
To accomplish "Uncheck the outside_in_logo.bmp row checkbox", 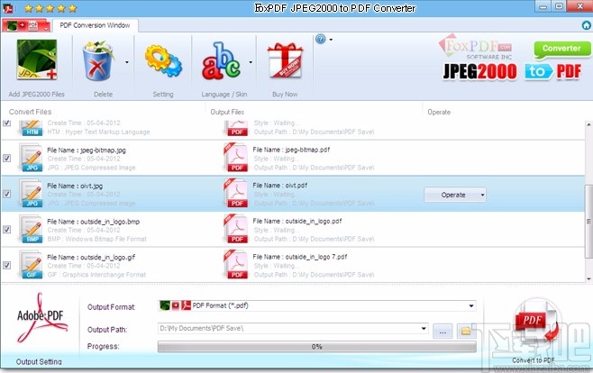I will coord(7,230).
